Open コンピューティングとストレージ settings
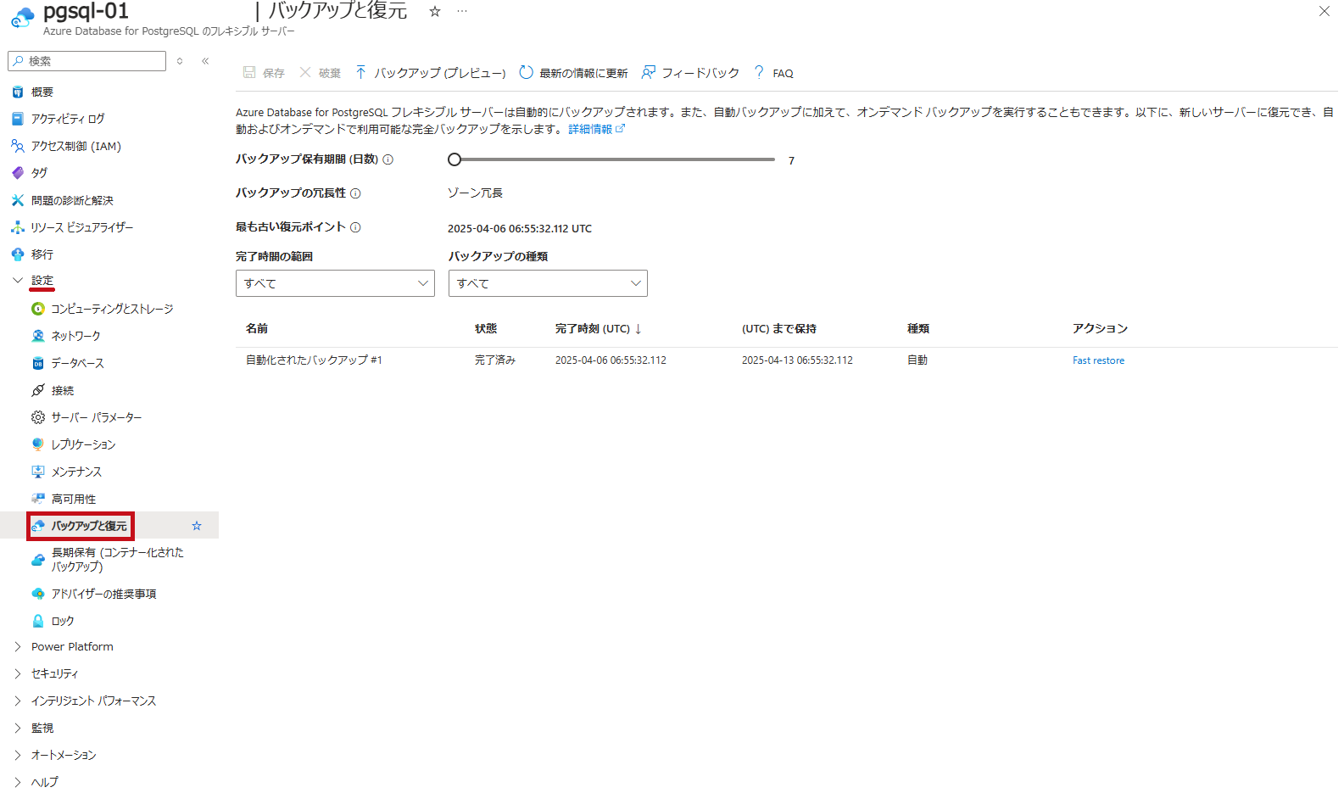 (x=112, y=309)
